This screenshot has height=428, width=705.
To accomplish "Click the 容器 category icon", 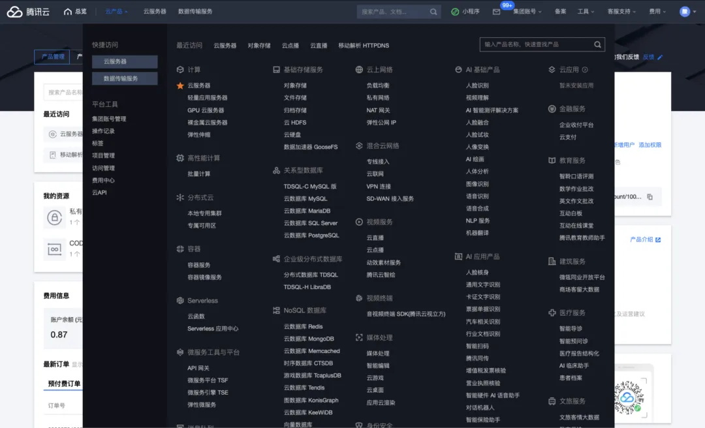I will click(x=180, y=249).
